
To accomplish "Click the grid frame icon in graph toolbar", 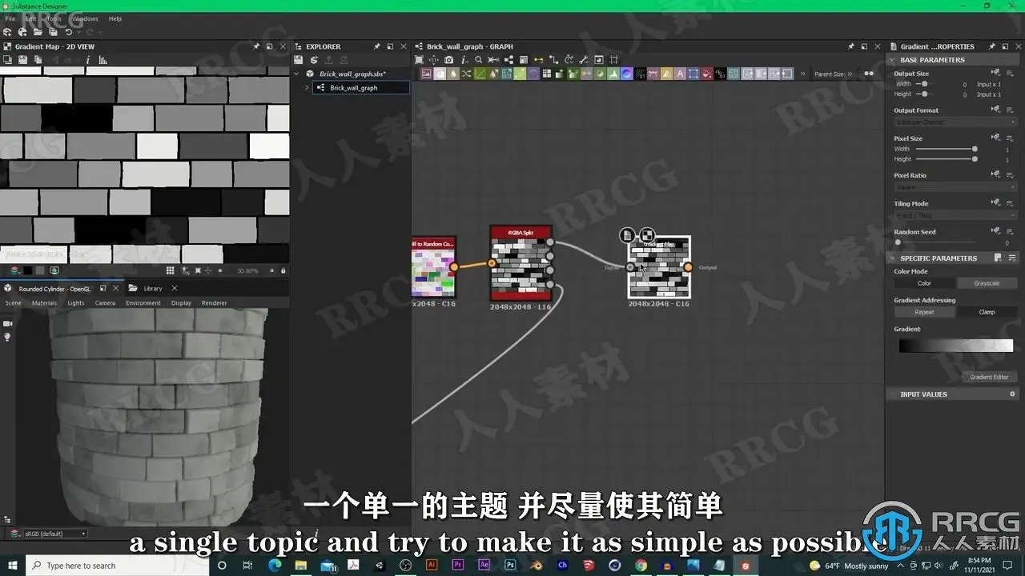I will point(614,60).
